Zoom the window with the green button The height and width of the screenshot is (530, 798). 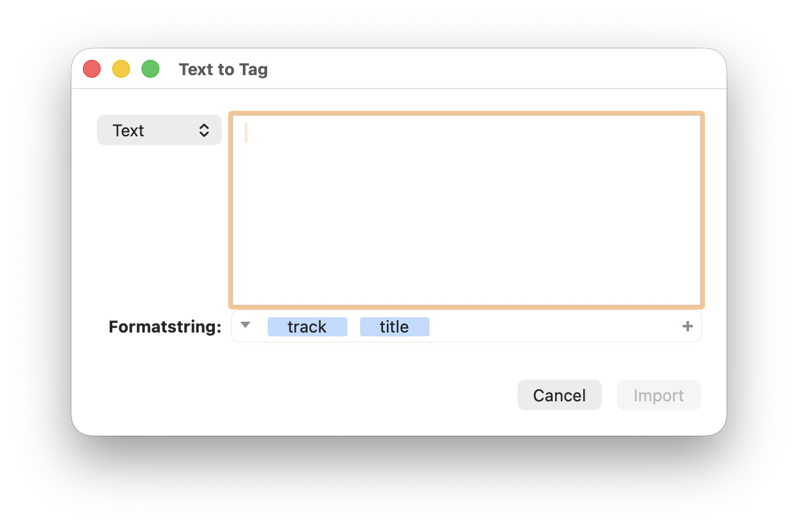pos(150,69)
